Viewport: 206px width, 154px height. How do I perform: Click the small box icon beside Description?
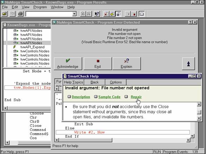pyautogui.click(x=69, y=97)
